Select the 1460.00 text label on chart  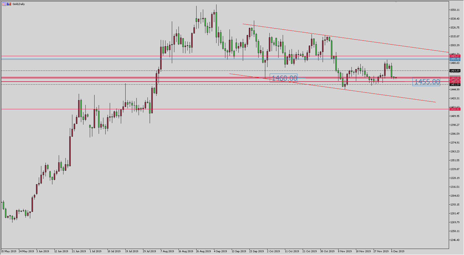coord(284,78)
